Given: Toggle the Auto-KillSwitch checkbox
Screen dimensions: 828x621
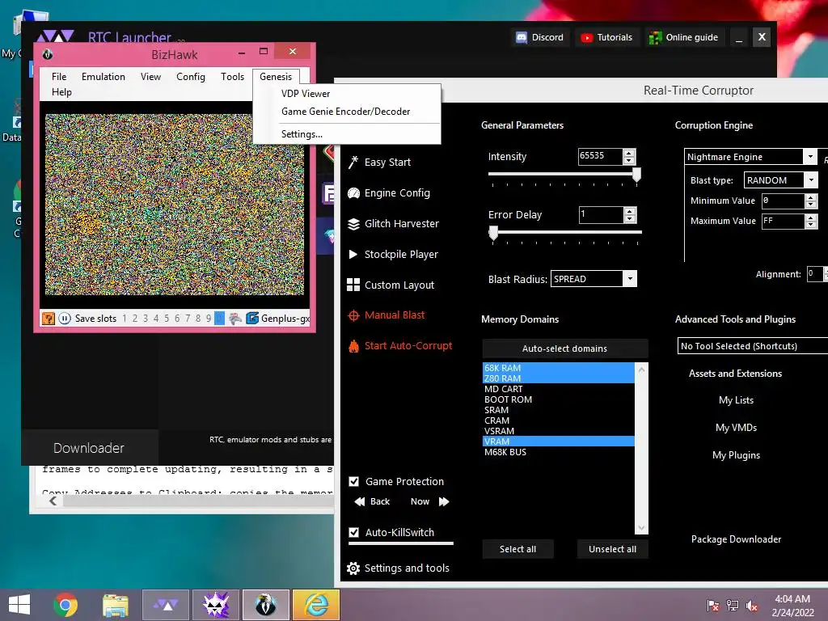Looking at the screenshot, I should click(x=354, y=532).
